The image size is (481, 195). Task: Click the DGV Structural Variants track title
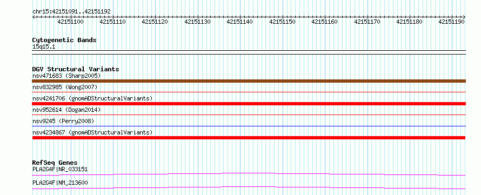[76, 69]
